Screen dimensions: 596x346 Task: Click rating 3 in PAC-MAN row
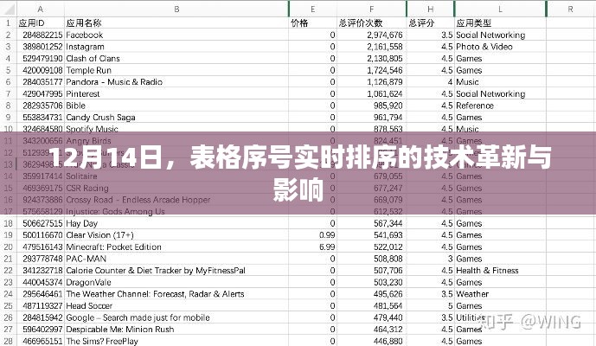(x=430, y=259)
